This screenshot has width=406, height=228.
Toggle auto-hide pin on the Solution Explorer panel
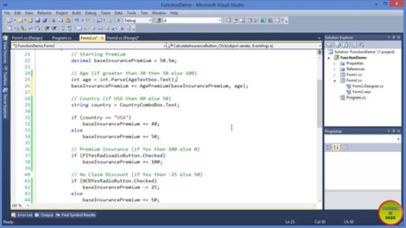point(393,37)
